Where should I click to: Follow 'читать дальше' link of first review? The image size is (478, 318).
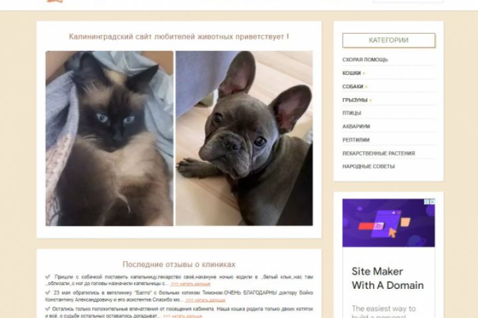[x=191, y=284]
